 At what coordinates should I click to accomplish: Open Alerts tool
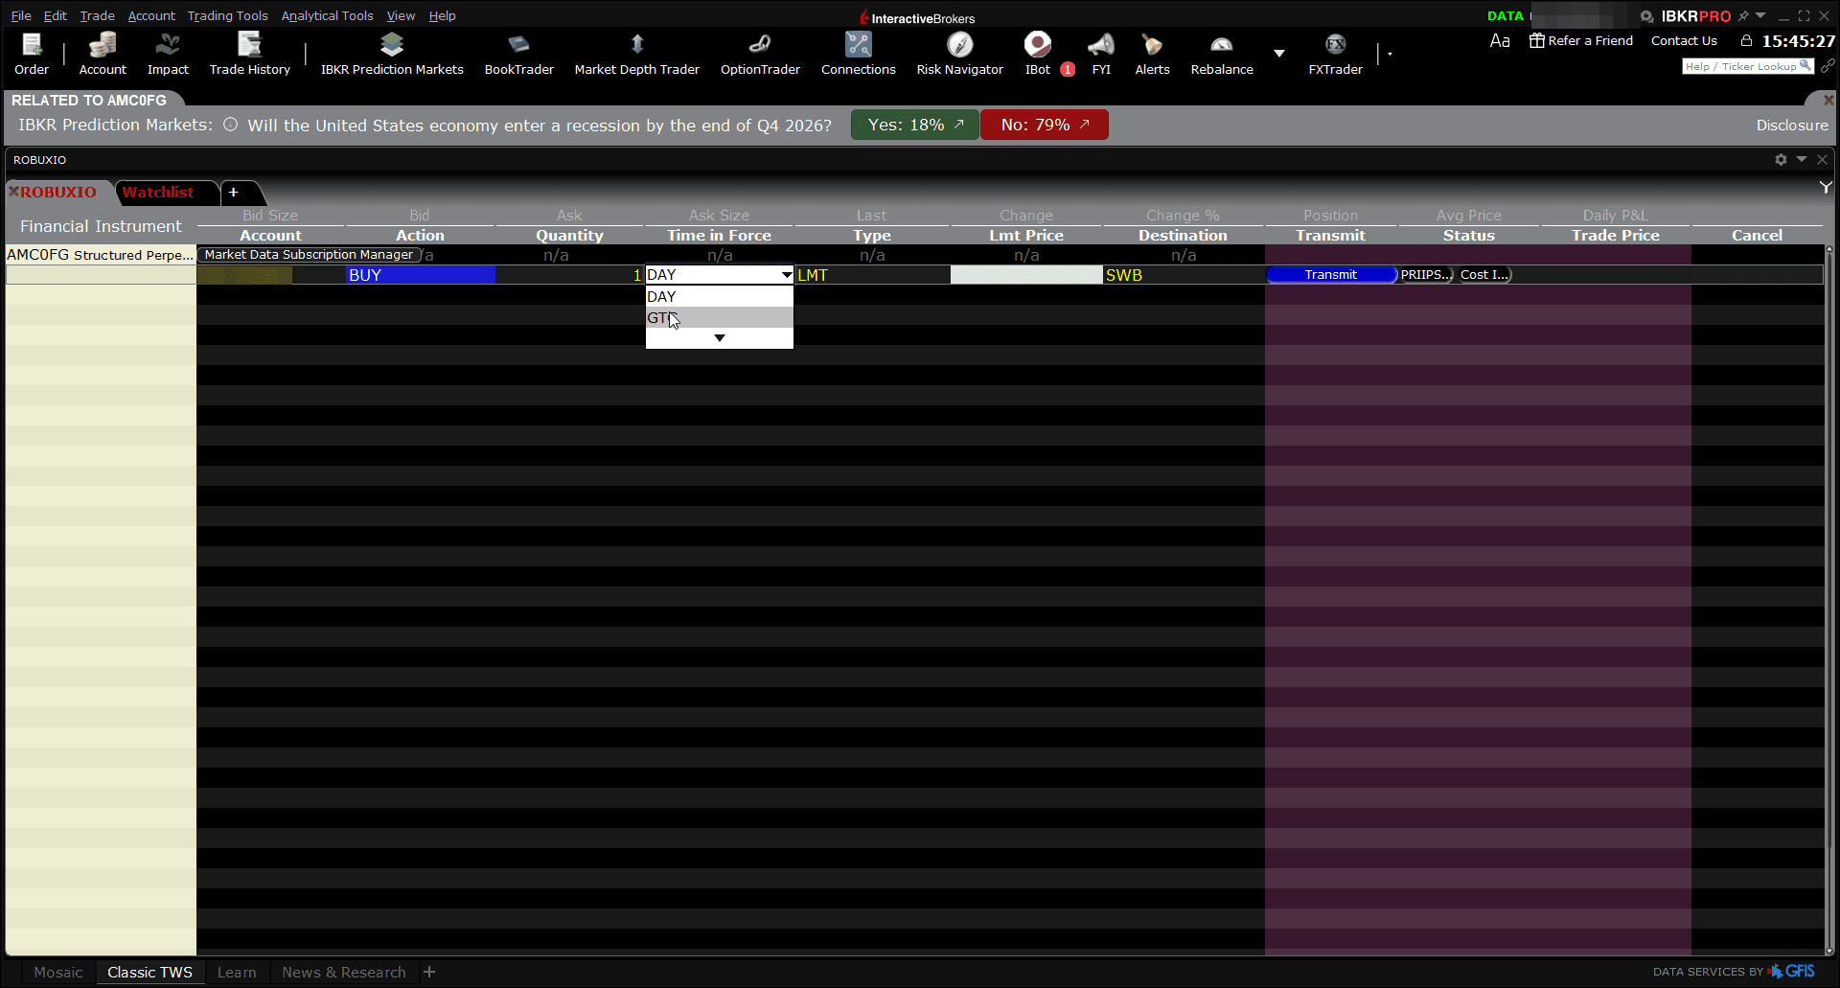[1152, 54]
